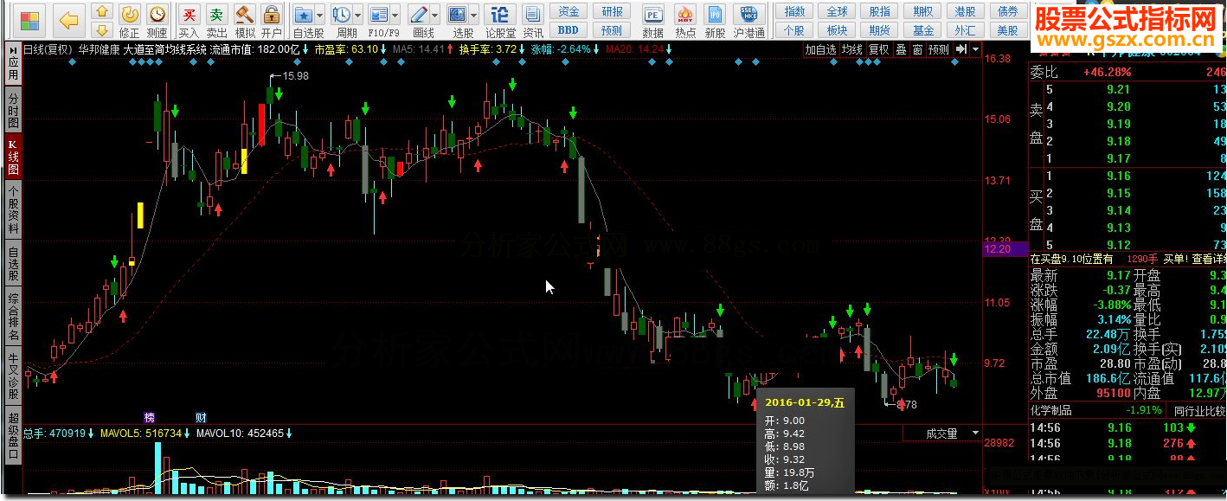Open the 测速 speed test tool
The image size is (1227, 501).
(157, 20)
